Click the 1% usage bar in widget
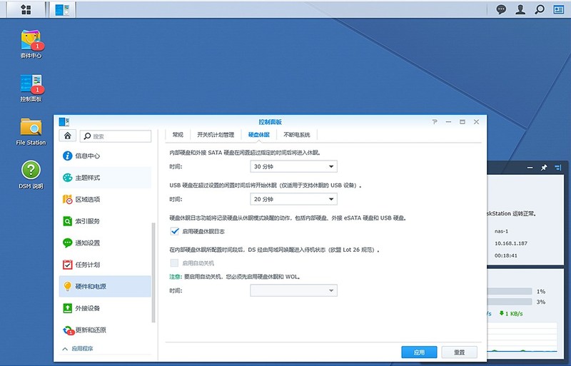 click(x=510, y=291)
